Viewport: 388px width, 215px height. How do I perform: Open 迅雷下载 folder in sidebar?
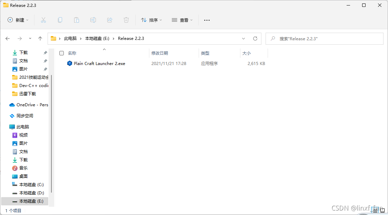click(24, 94)
